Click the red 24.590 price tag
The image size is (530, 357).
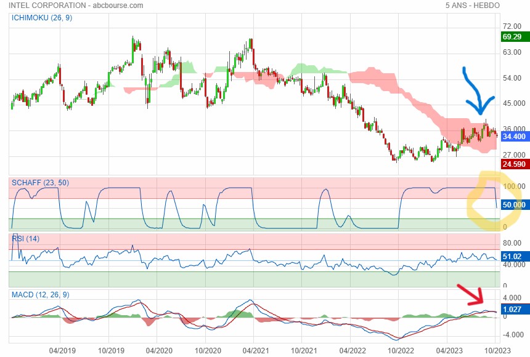pyautogui.click(x=514, y=164)
